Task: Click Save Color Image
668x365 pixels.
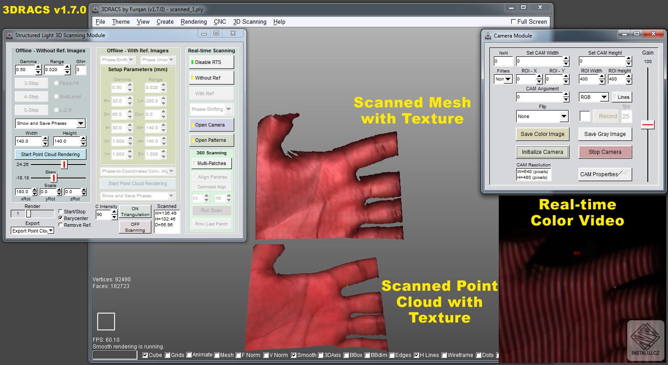Action: [542, 134]
